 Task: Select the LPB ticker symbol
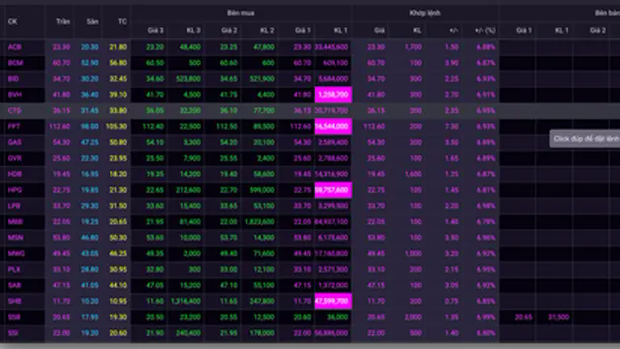pos(14,206)
